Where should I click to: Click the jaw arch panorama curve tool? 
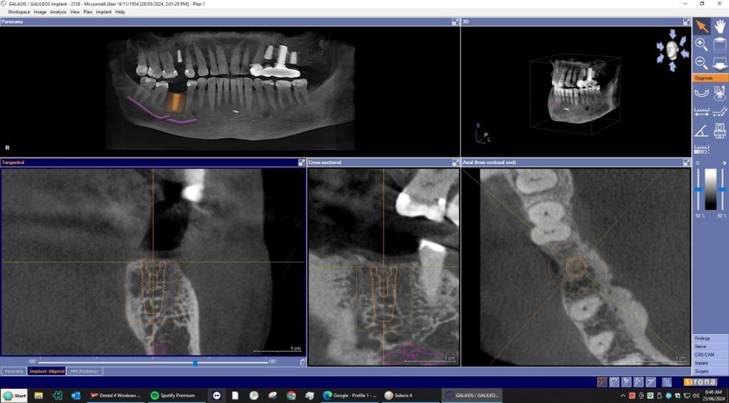[x=701, y=92]
